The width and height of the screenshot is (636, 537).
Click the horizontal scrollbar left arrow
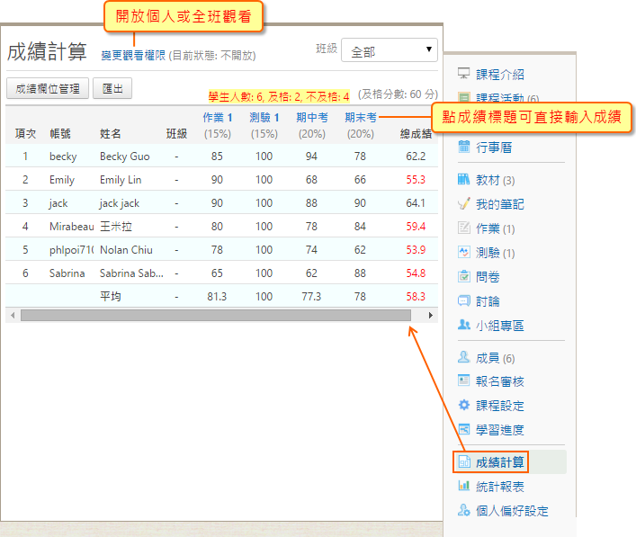tap(12, 316)
